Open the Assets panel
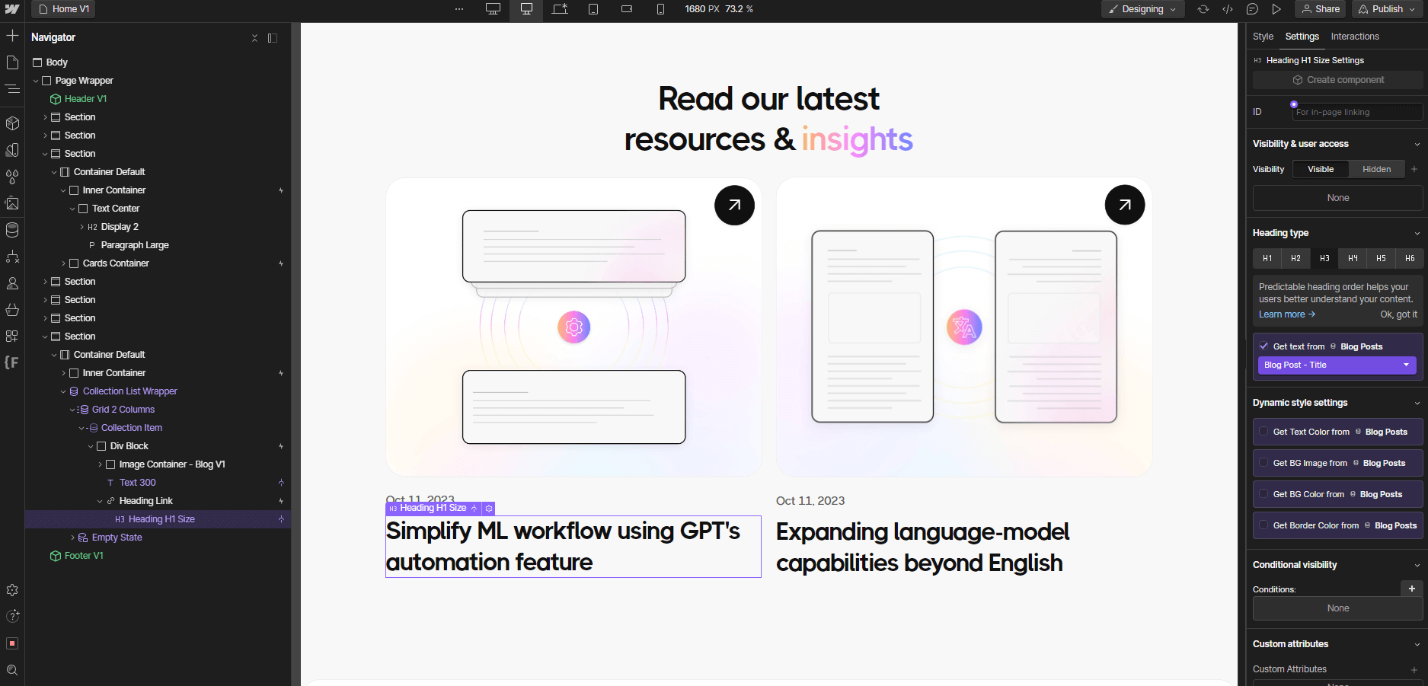 (12, 203)
